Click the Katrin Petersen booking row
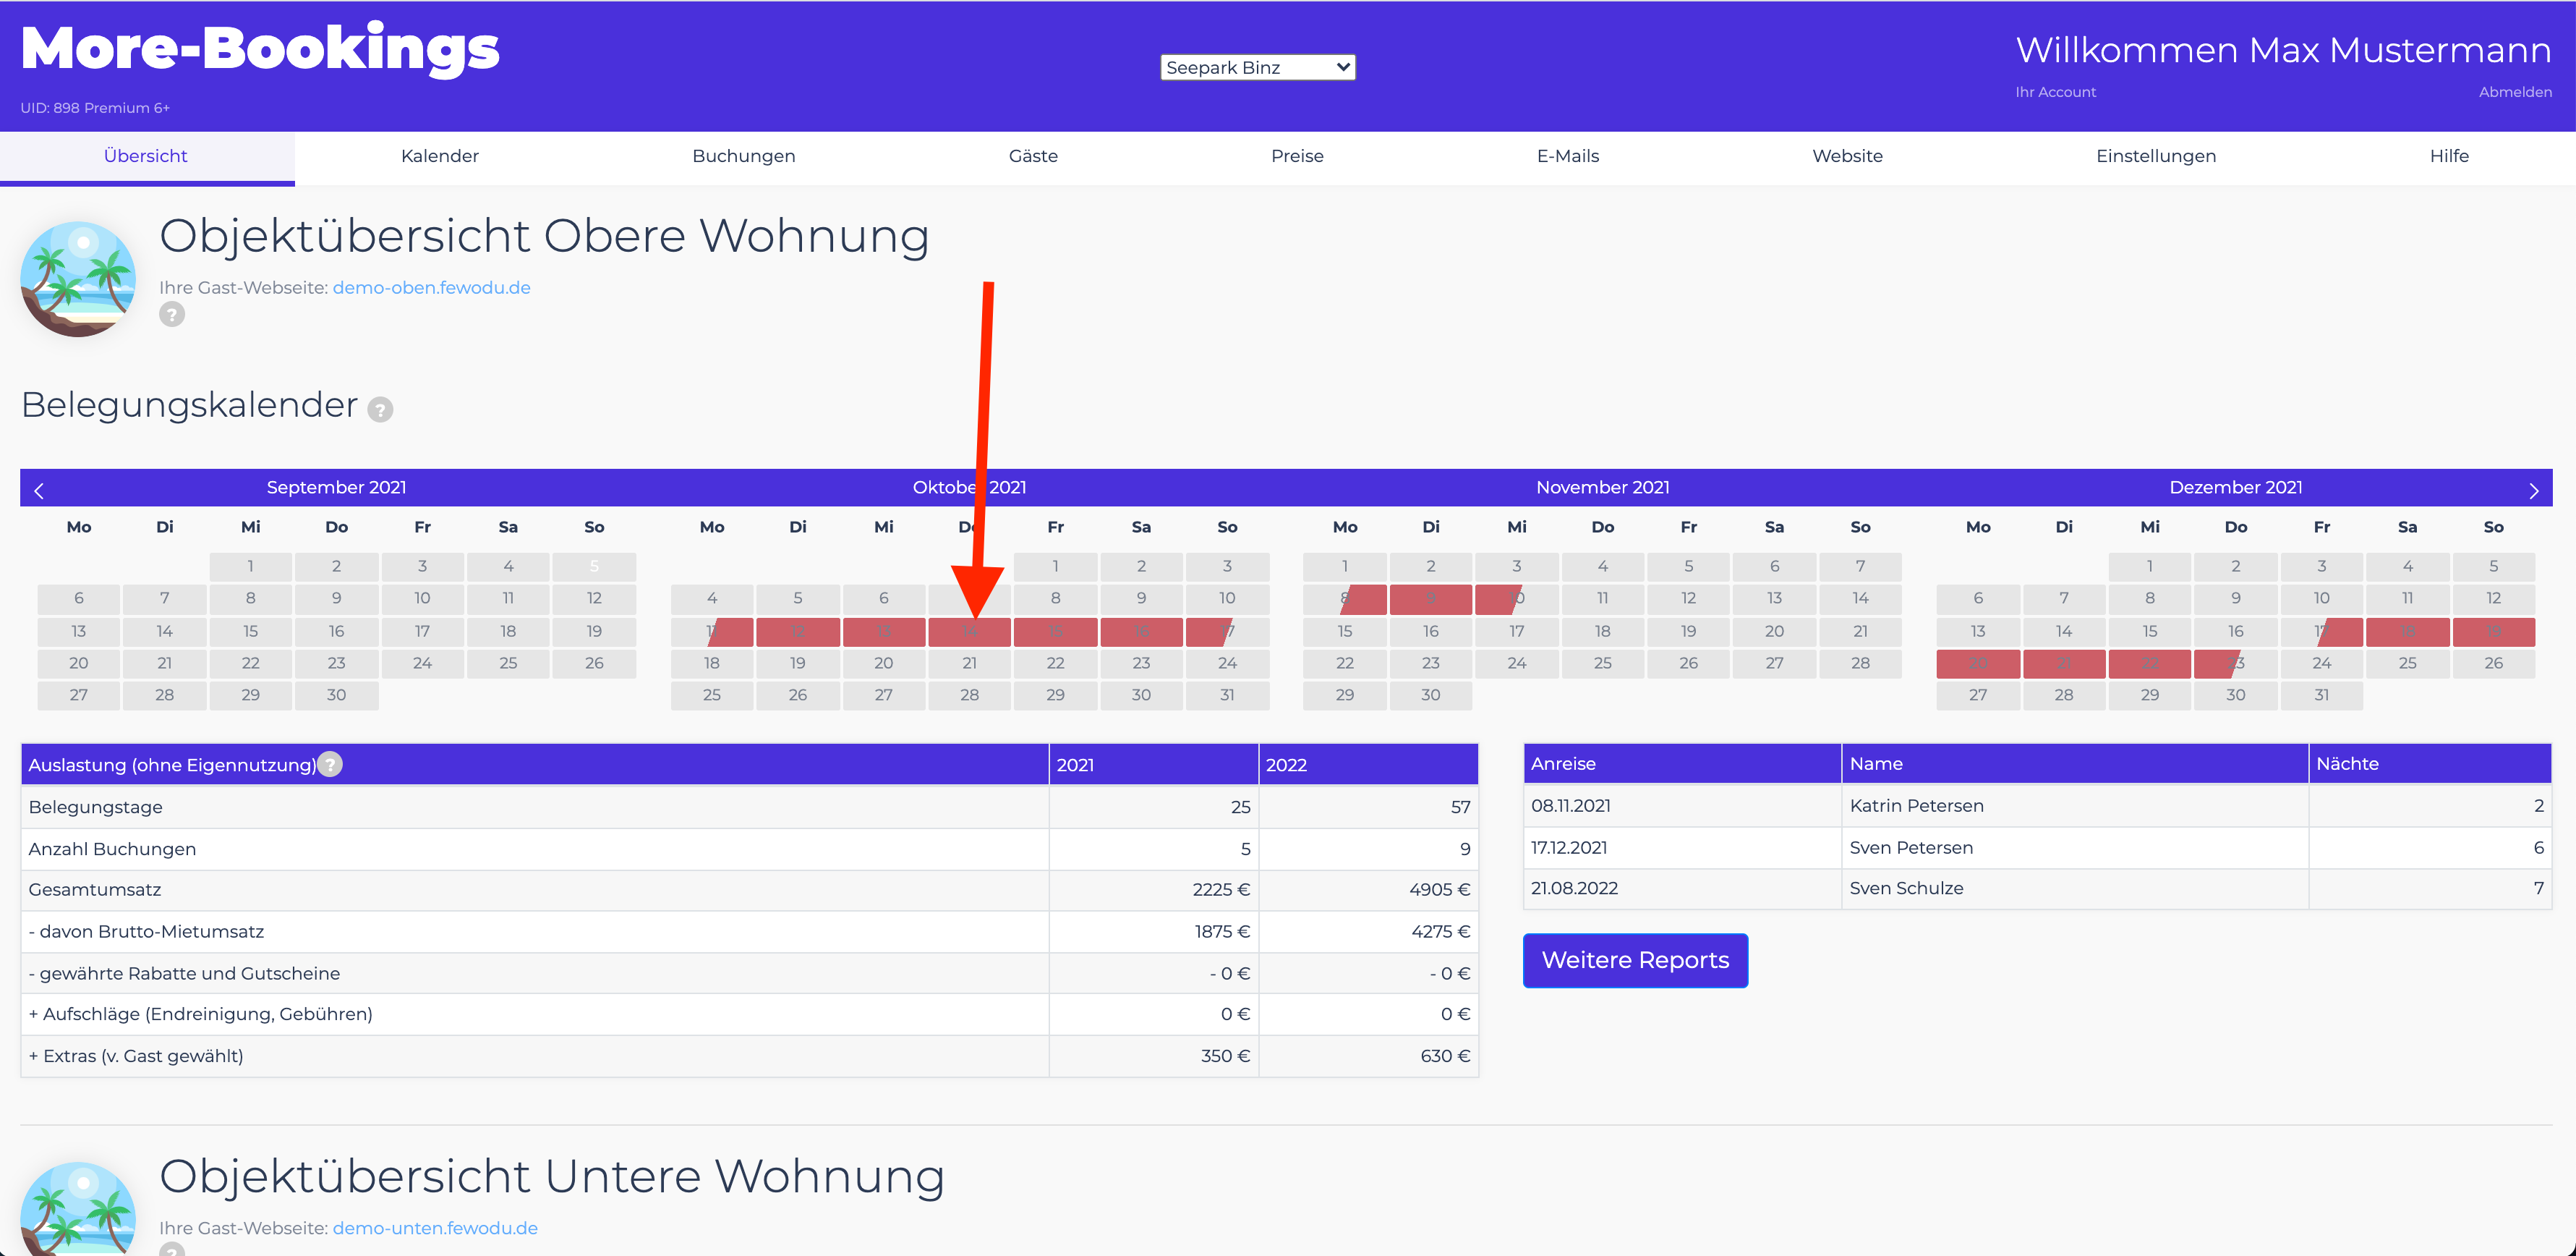 [2037, 806]
